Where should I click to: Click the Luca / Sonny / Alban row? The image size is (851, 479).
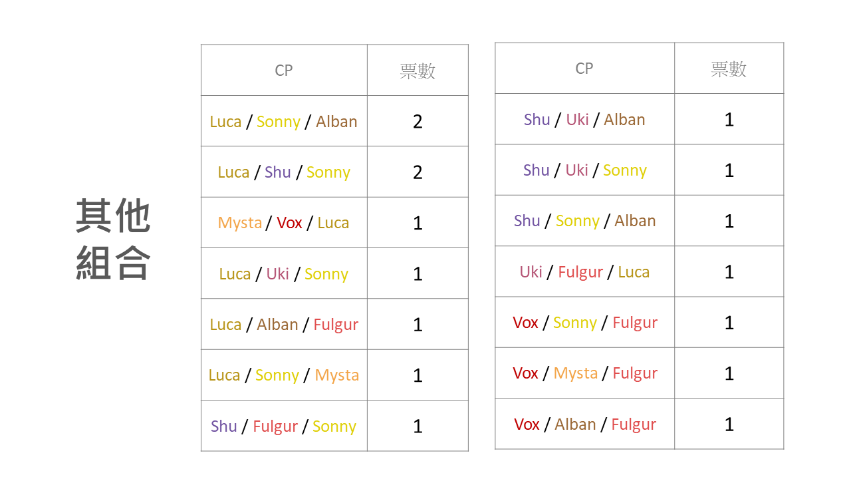click(334, 121)
